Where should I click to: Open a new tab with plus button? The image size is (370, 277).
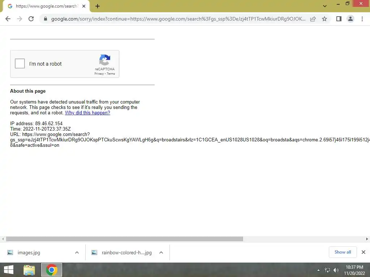(98, 6)
